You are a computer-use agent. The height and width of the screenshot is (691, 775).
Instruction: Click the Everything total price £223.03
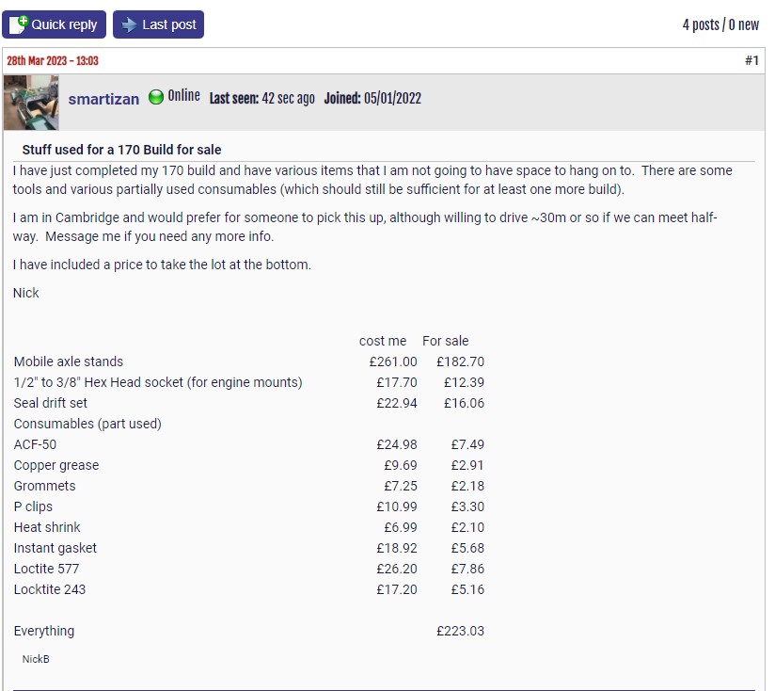(460, 631)
